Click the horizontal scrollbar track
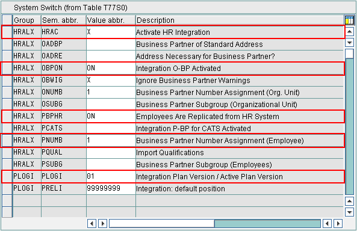 (215, 224)
